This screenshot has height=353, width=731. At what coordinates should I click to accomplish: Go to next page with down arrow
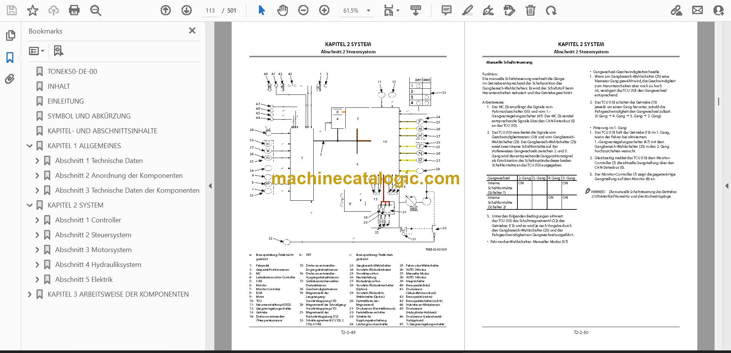[x=187, y=10]
